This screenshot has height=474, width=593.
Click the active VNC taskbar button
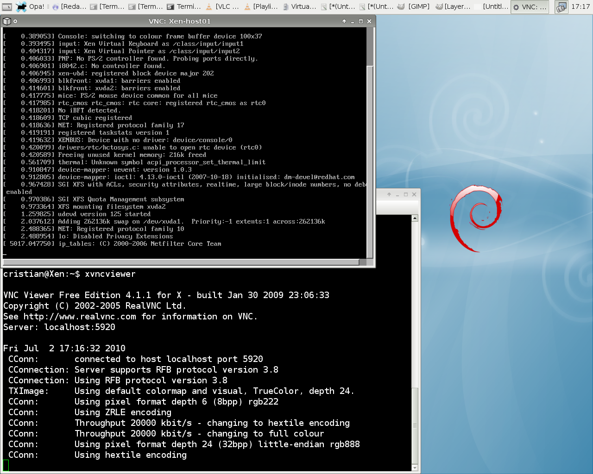tap(530, 6)
